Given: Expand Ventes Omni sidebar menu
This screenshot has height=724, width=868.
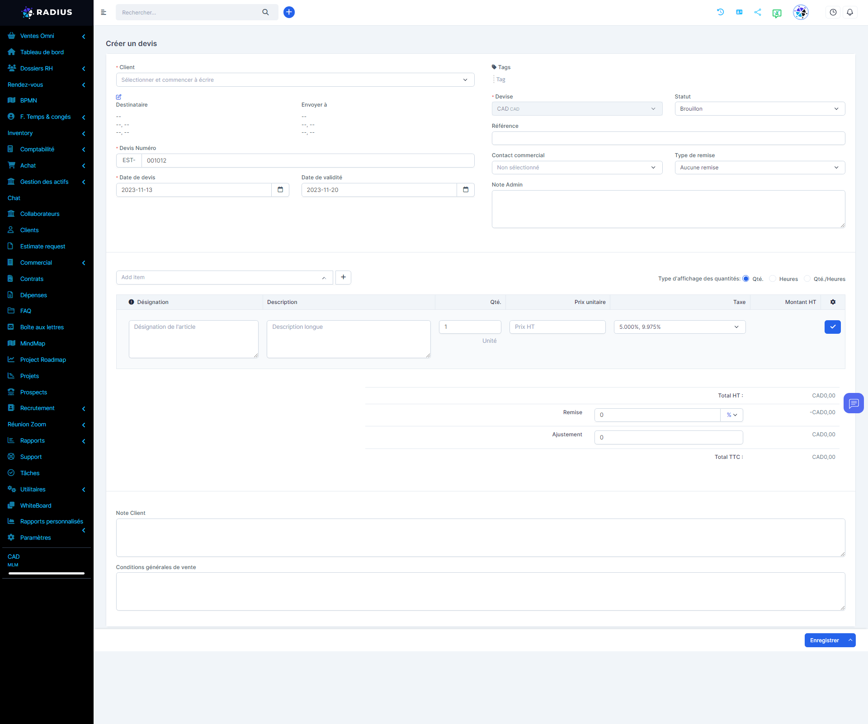Looking at the screenshot, I should [x=47, y=36].
